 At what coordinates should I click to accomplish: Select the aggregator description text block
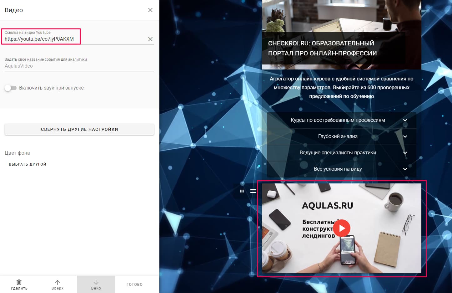click(341, 88)
